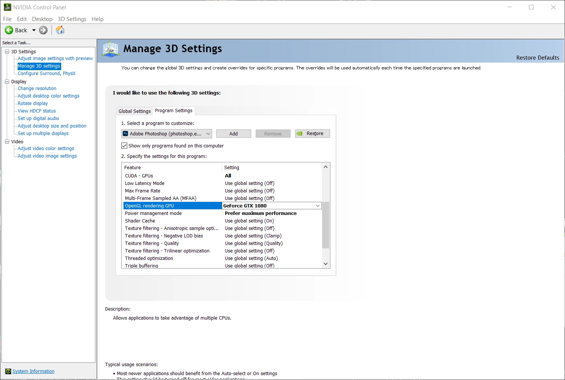This screenshot has height=380, width=565.
Task: Select Texture filtering - Negative LOD bias row
Action: coord(222,236)
